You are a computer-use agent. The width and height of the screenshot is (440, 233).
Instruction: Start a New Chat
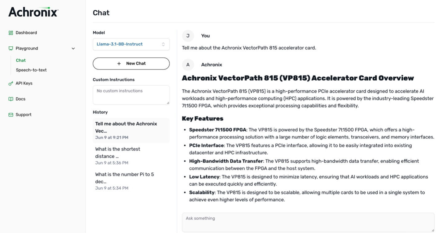(131, 64)
